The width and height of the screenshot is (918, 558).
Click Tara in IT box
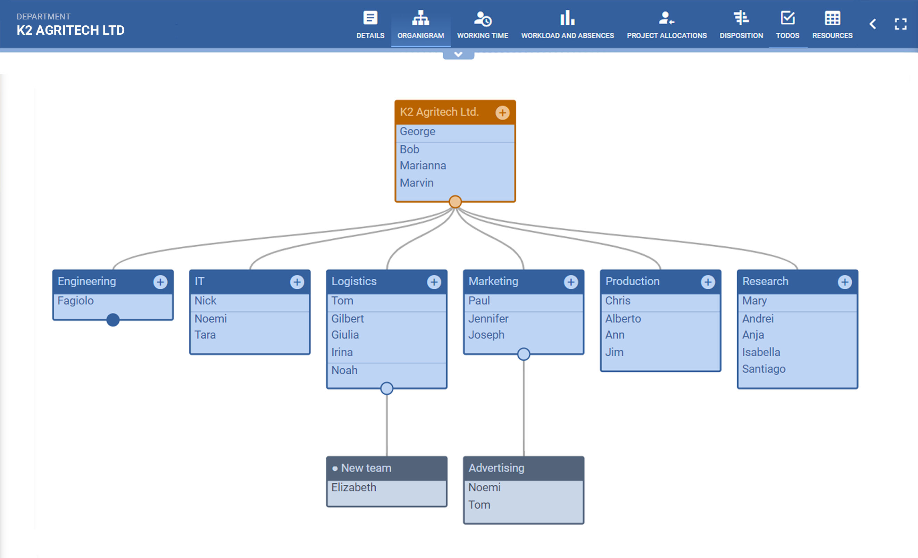(205, 335)
